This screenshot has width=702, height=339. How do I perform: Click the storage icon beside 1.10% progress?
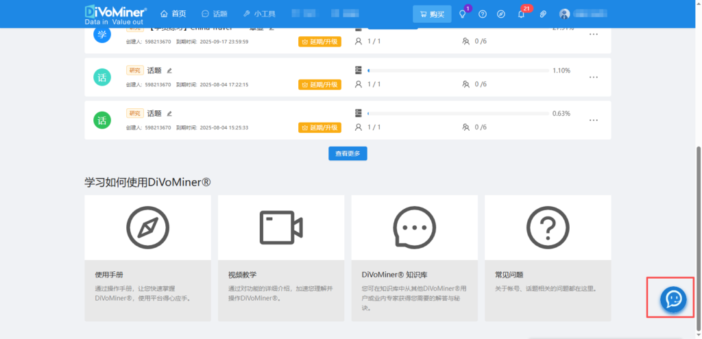358,71
